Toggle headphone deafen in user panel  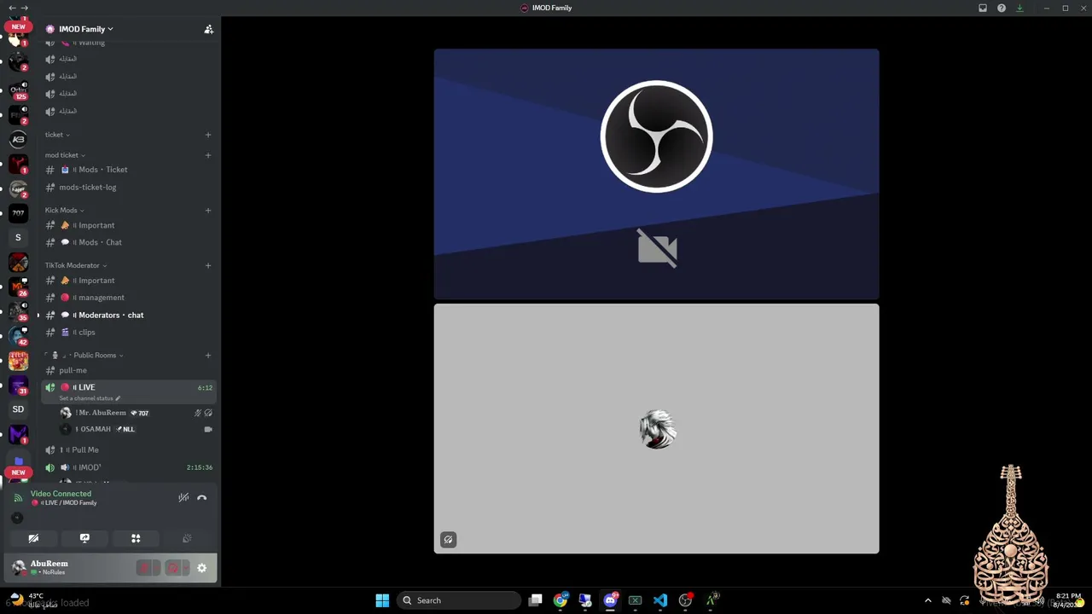(x=173, y=568)
